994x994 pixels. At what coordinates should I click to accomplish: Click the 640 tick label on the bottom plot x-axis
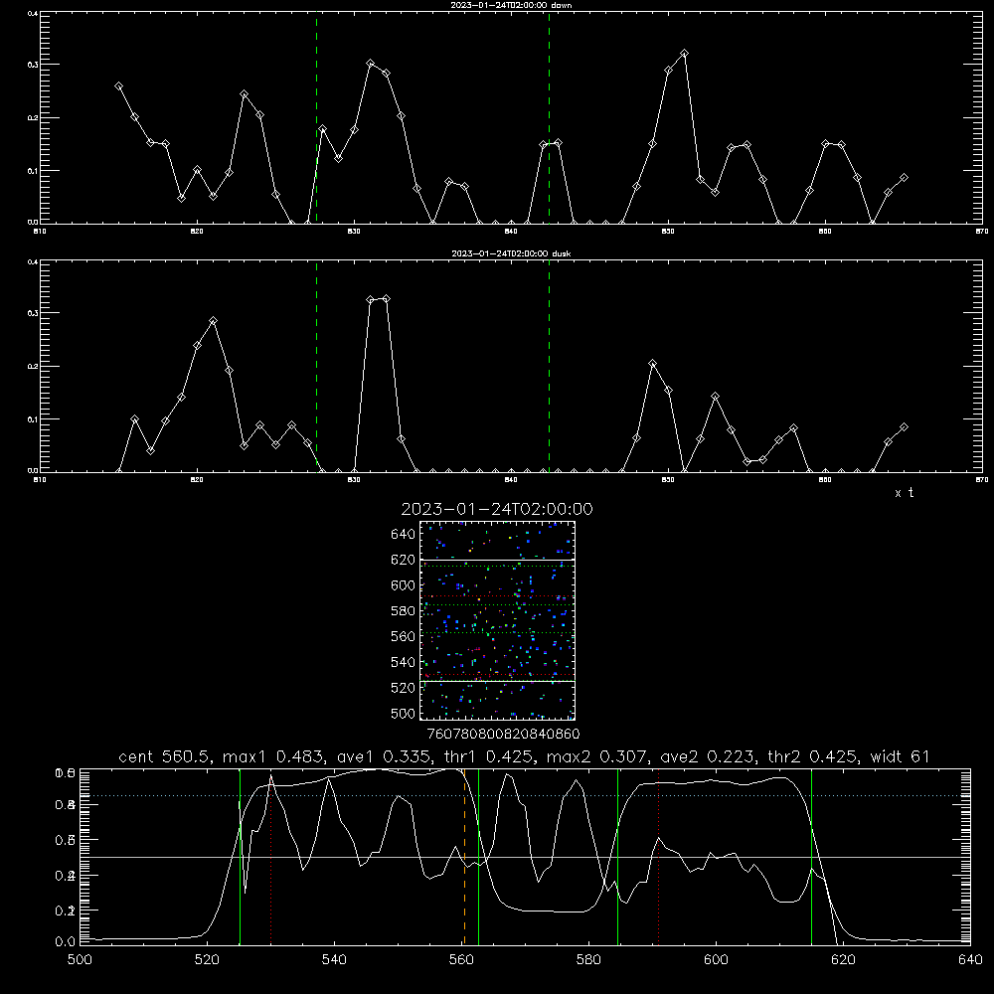970,960
